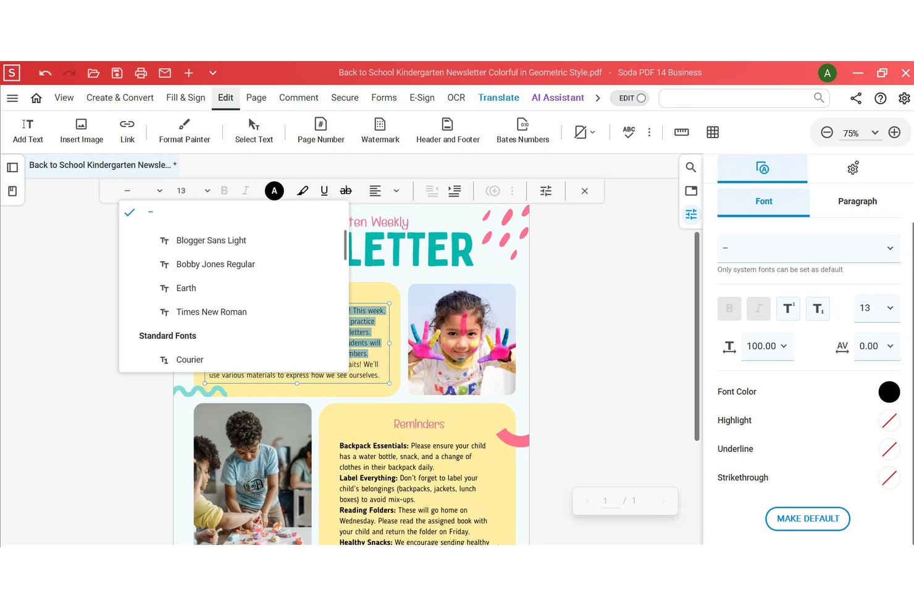Screen dimensions: 914x609
Task: Click the Link tool
Action: coord(127,131)
